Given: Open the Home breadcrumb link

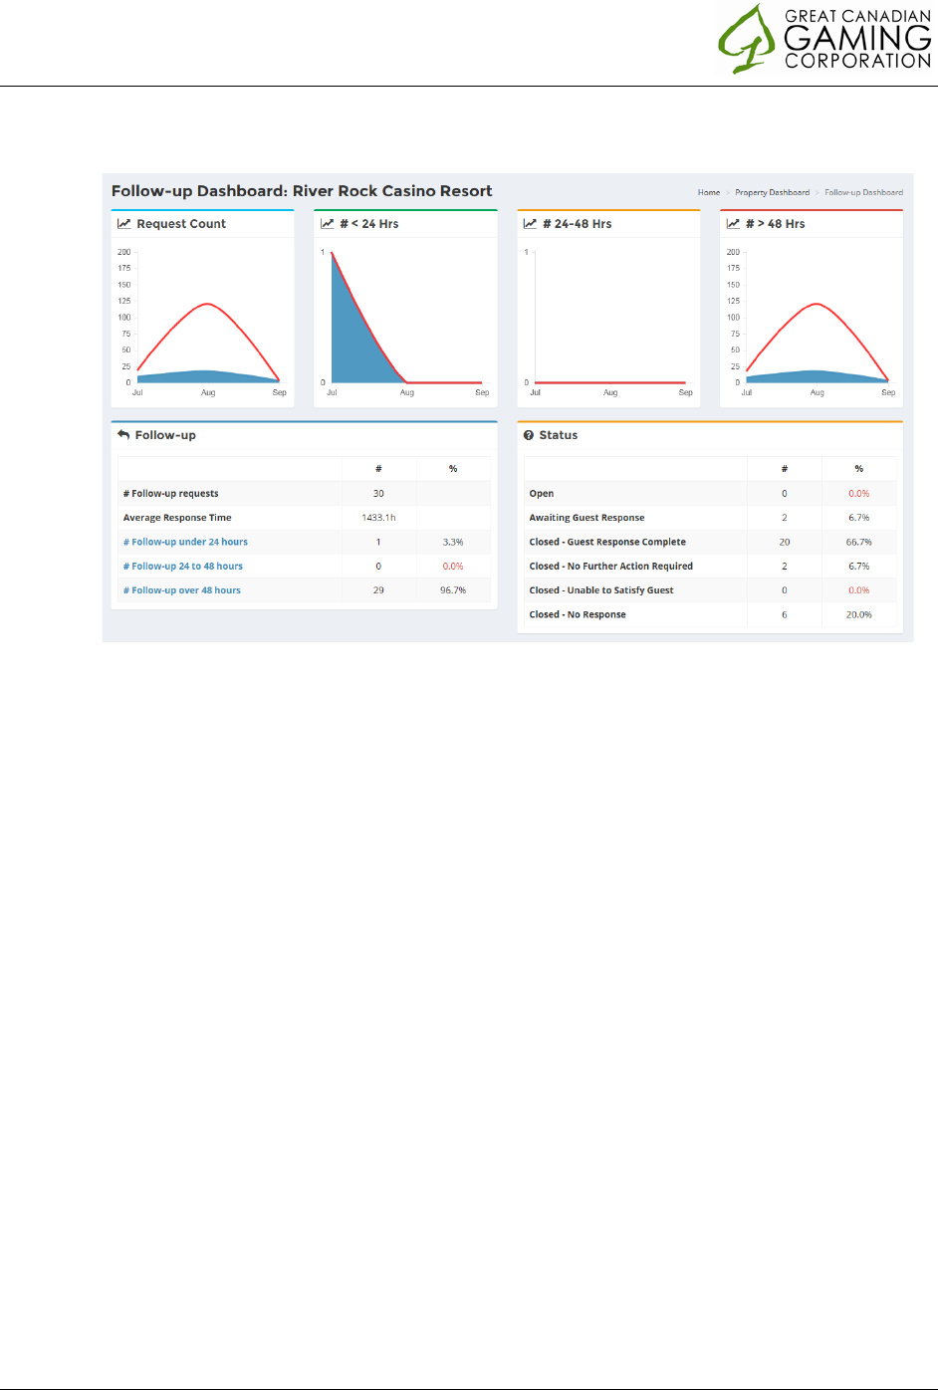Looking at the screenshot, I should pyautogui.click(x=709, y=192).
